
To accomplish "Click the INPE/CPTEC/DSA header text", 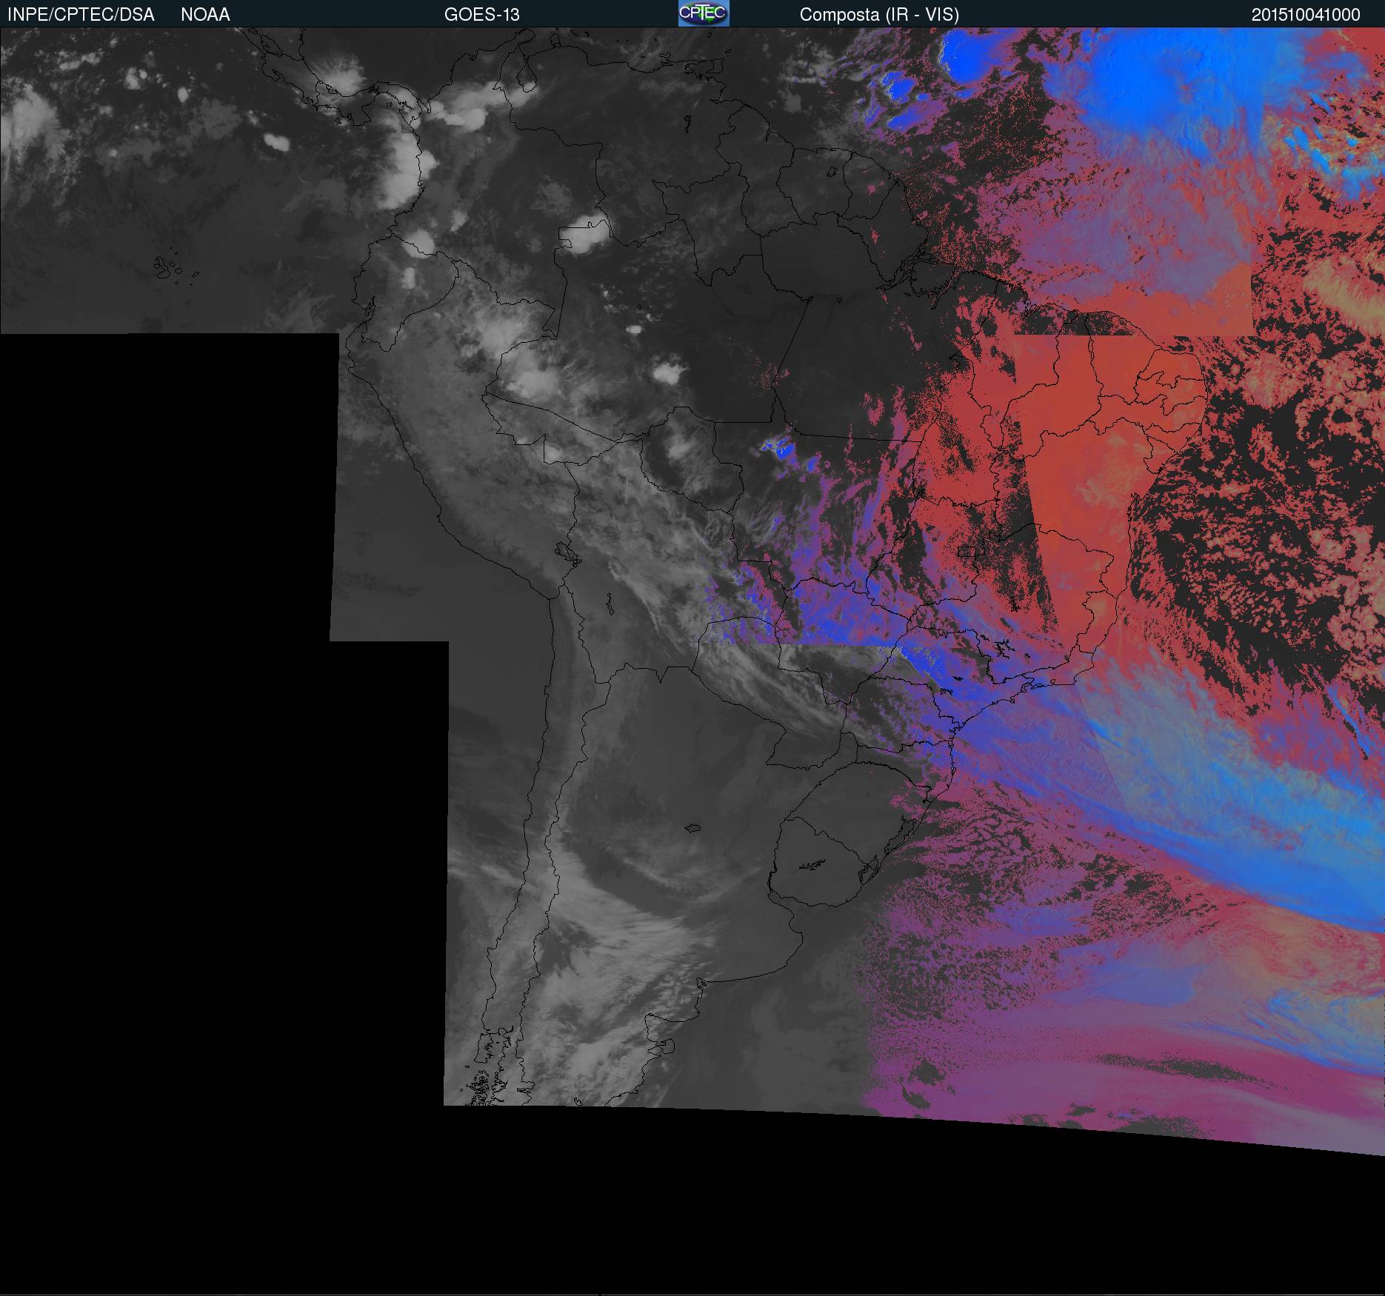I will 81,15.
